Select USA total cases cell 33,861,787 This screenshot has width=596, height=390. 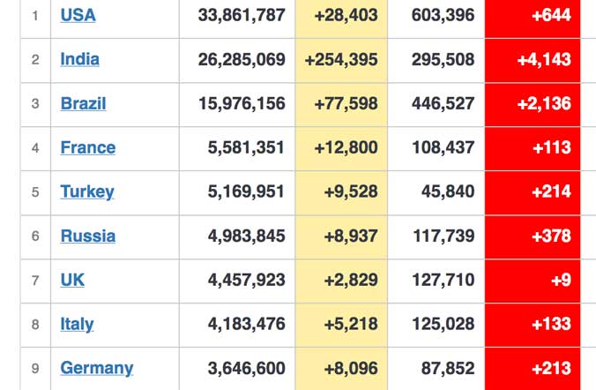(x=237, y=16)
